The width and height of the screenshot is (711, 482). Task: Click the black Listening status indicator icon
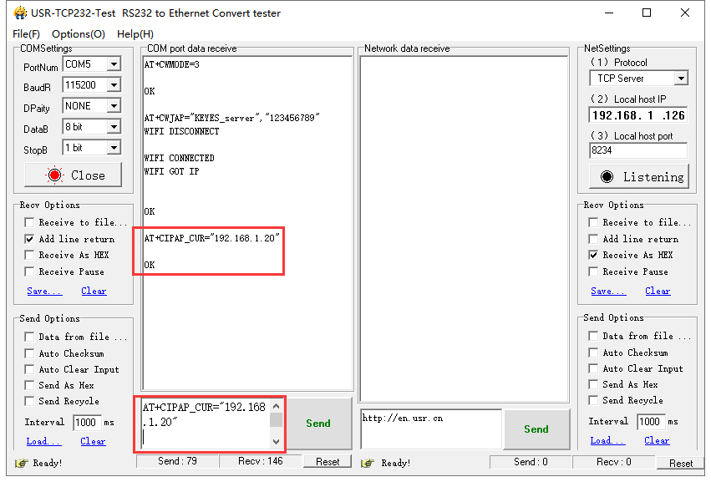point(607,176)
